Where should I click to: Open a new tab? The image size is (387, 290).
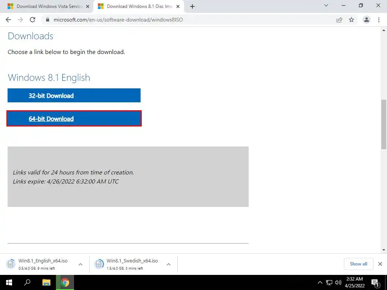click(x=192, y=6)
